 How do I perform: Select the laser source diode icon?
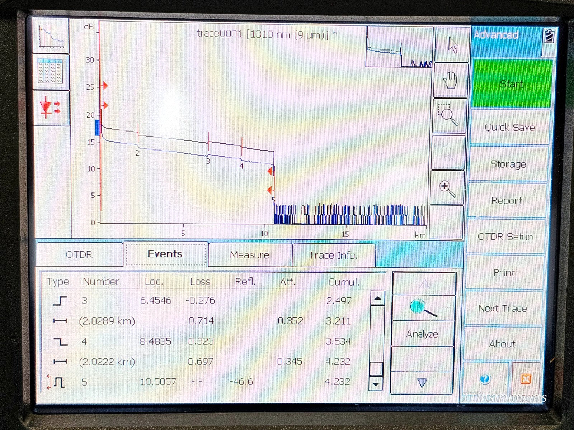(51, 107)
